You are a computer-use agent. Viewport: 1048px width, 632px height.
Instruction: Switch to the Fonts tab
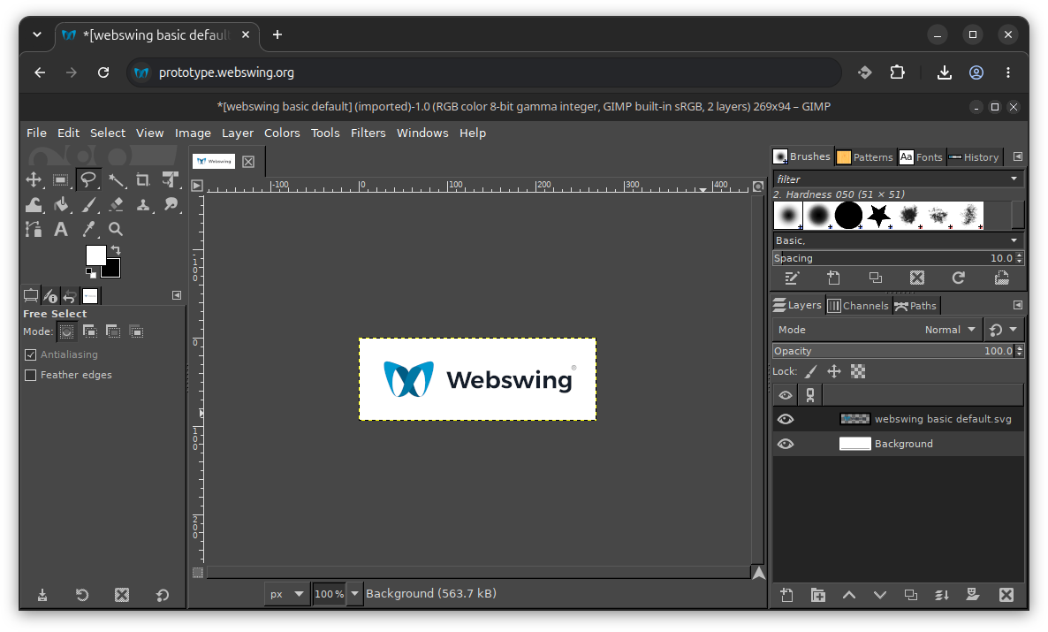click(921, 157)
